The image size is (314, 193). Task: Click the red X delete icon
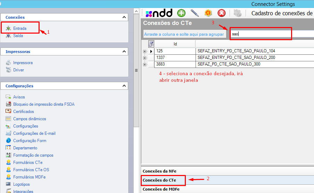click(222, 13)
